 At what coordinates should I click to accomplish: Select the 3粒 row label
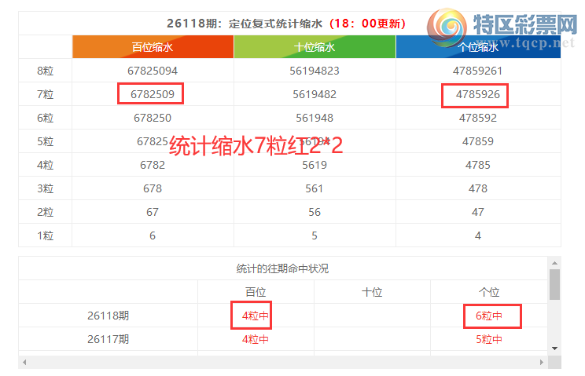tap(45, 188)
